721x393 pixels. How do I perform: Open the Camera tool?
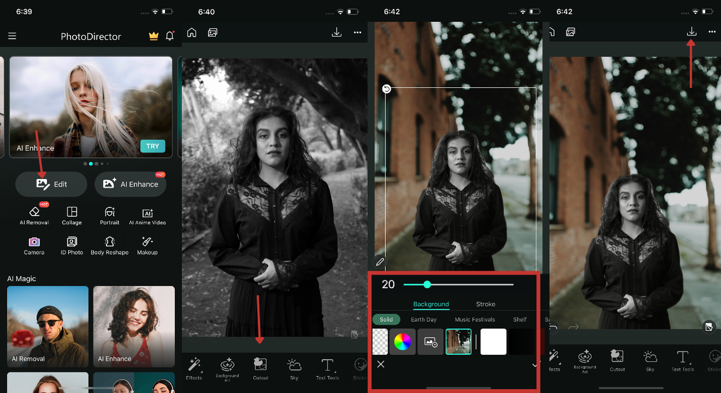pyautogui.click(x=34, y=245)
